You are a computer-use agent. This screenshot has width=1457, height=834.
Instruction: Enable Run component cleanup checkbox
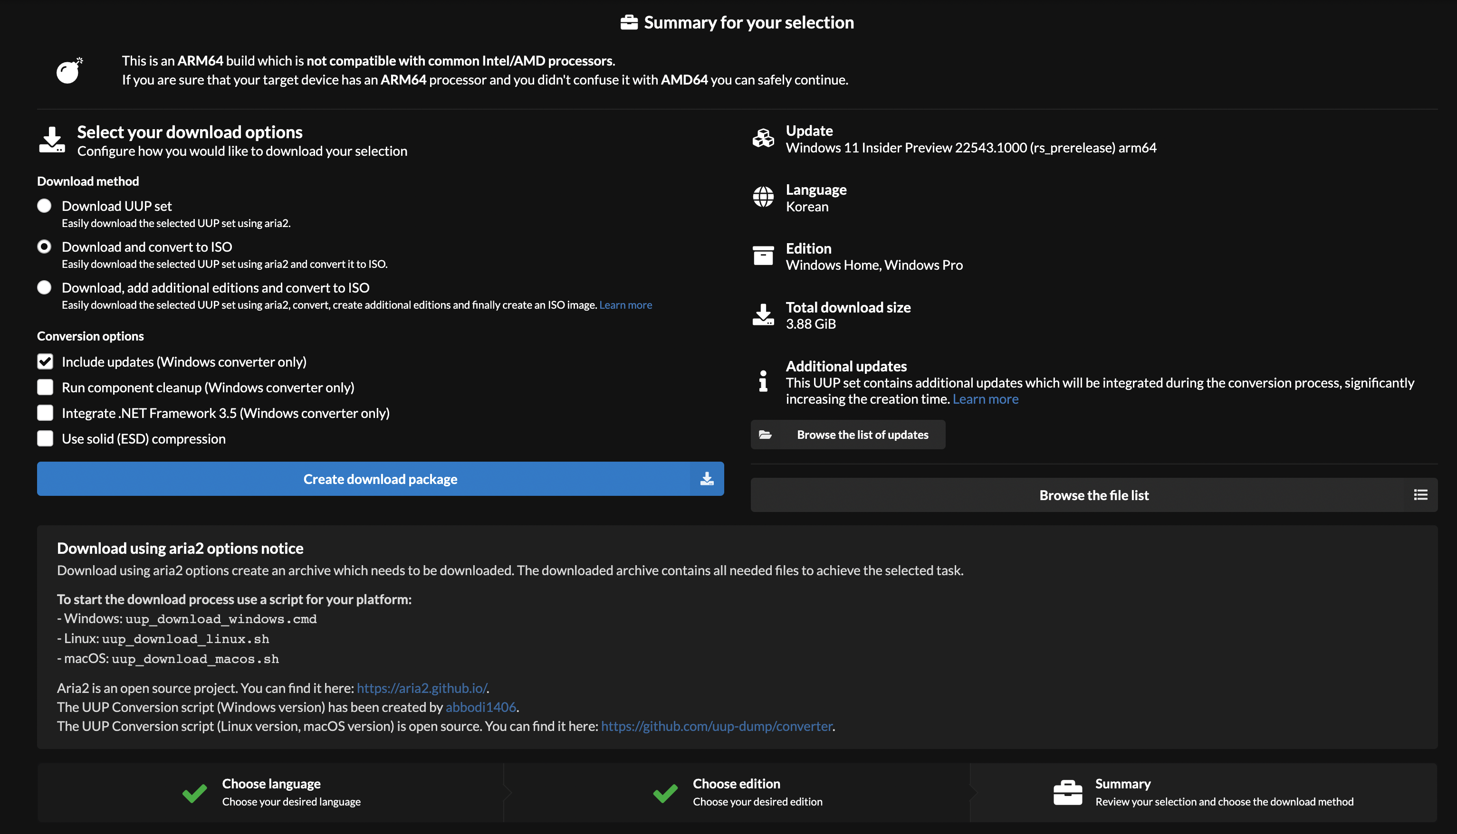click(x=45, y=387)
